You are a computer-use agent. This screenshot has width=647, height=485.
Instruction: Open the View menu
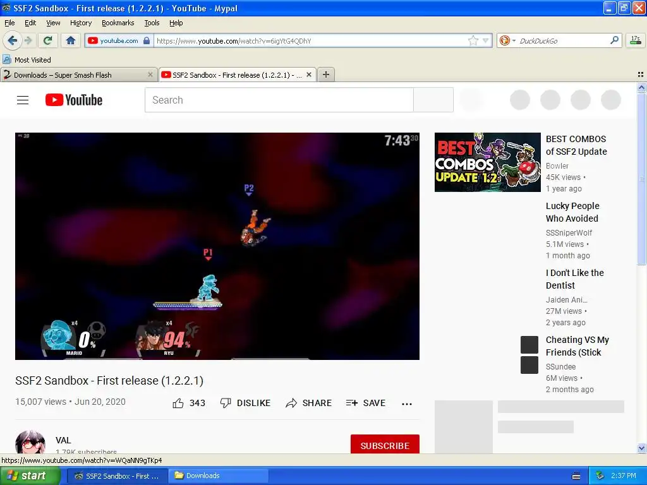click(53, 23)
